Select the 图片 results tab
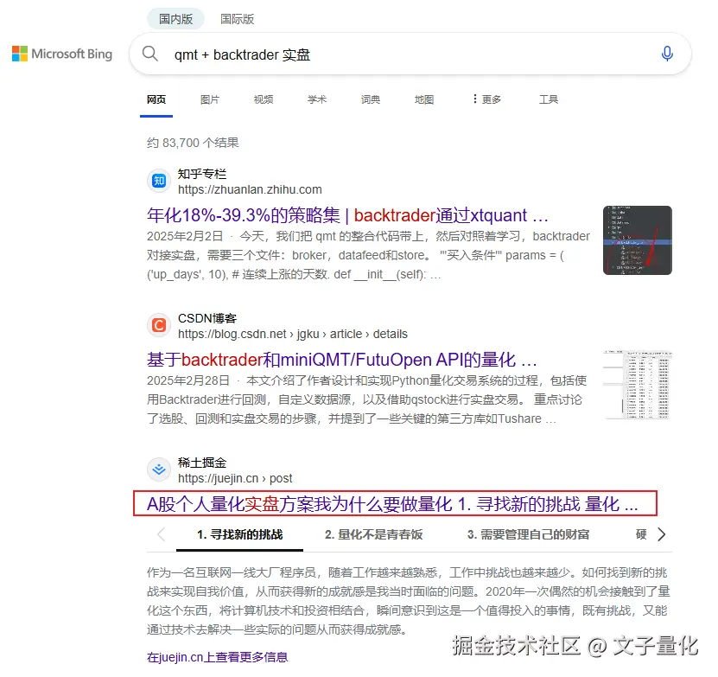718x677 pixels. click(210, 99)
